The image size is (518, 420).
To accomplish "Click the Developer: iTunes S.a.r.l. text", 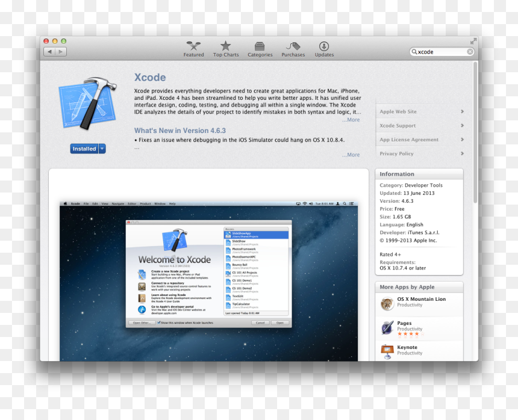I will (x=410, y=233).
